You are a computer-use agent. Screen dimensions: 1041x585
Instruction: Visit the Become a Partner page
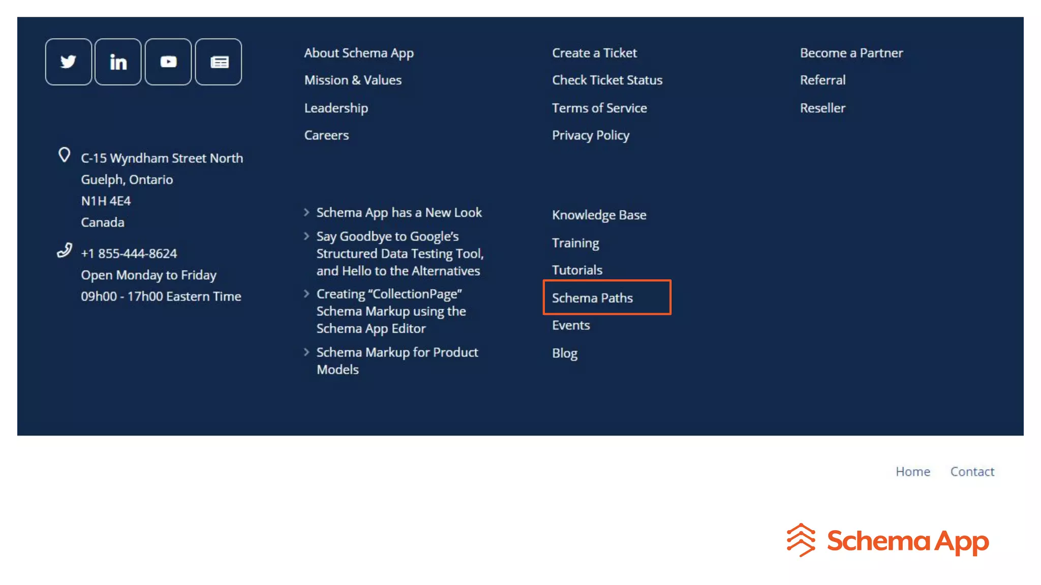851,53
